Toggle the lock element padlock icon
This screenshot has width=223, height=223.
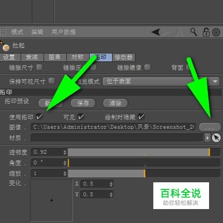coord(206,32)
